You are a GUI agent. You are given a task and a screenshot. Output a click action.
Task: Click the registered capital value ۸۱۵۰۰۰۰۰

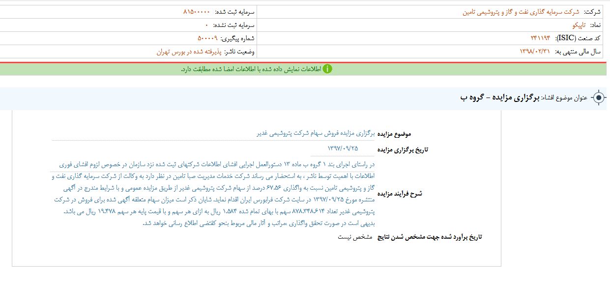[196, 12]
